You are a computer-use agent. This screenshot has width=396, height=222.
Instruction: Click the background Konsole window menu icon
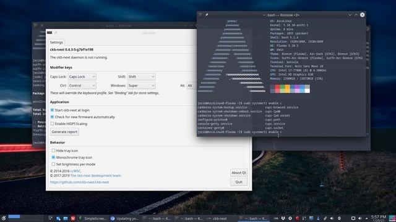click(x=36, y=25)
